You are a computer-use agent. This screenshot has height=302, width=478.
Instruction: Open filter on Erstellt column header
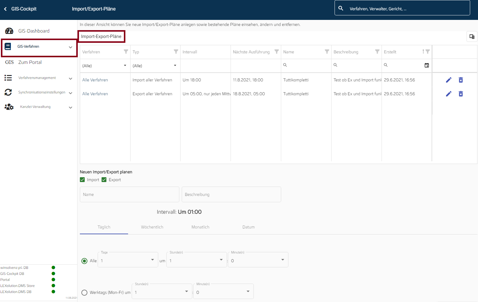[428, 52]
